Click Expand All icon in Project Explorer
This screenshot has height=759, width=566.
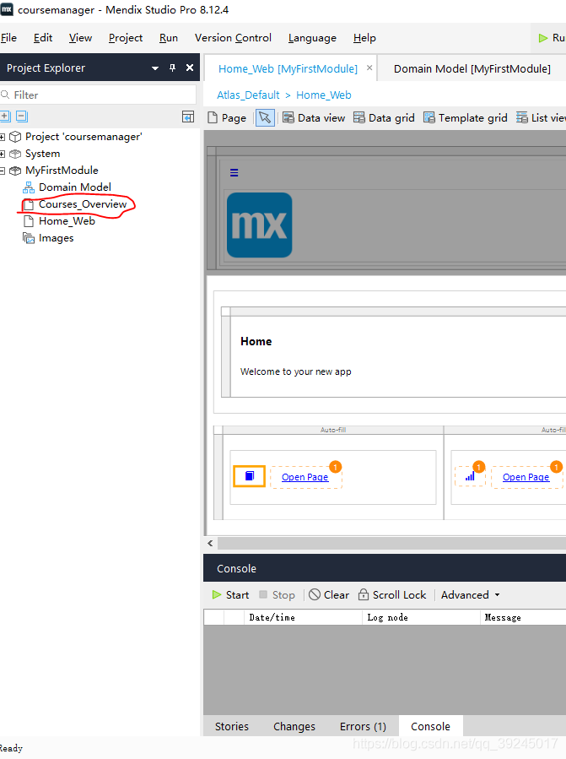[x=5, y=117]
